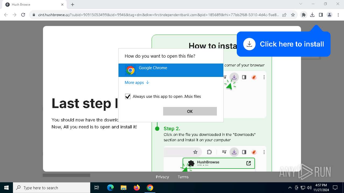Click the 'Click here to install' banner

[x=284, y=44]
